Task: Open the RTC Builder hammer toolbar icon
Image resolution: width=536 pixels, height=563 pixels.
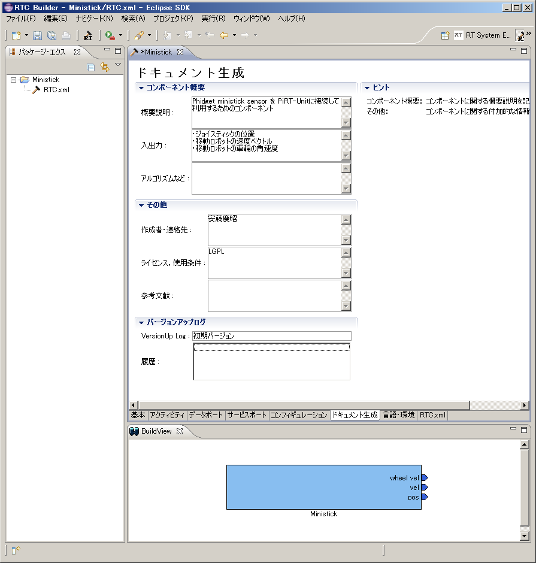Action: point(87,35)
